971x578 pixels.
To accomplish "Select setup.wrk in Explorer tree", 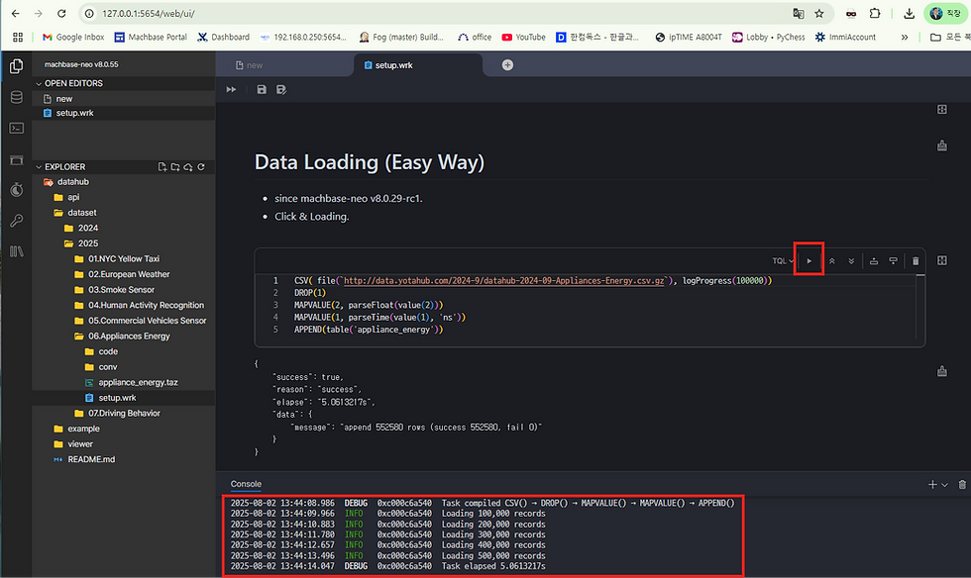I will pos(124,399).
